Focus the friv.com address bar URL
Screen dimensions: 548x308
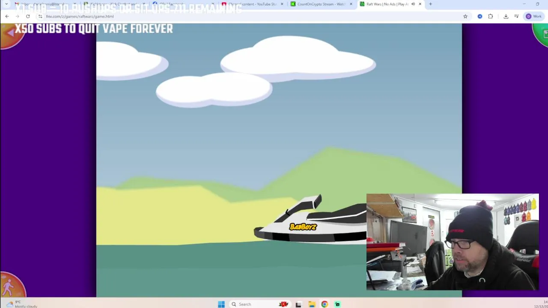[80, 16]
